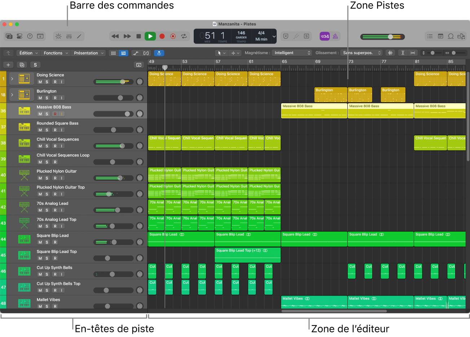The height and width of the screenshot is (337, 470).
Task: Solo the Burlington track
Action: [x=46, y=97]
